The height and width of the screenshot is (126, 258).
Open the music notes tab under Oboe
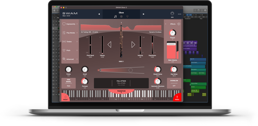[115, 17]
